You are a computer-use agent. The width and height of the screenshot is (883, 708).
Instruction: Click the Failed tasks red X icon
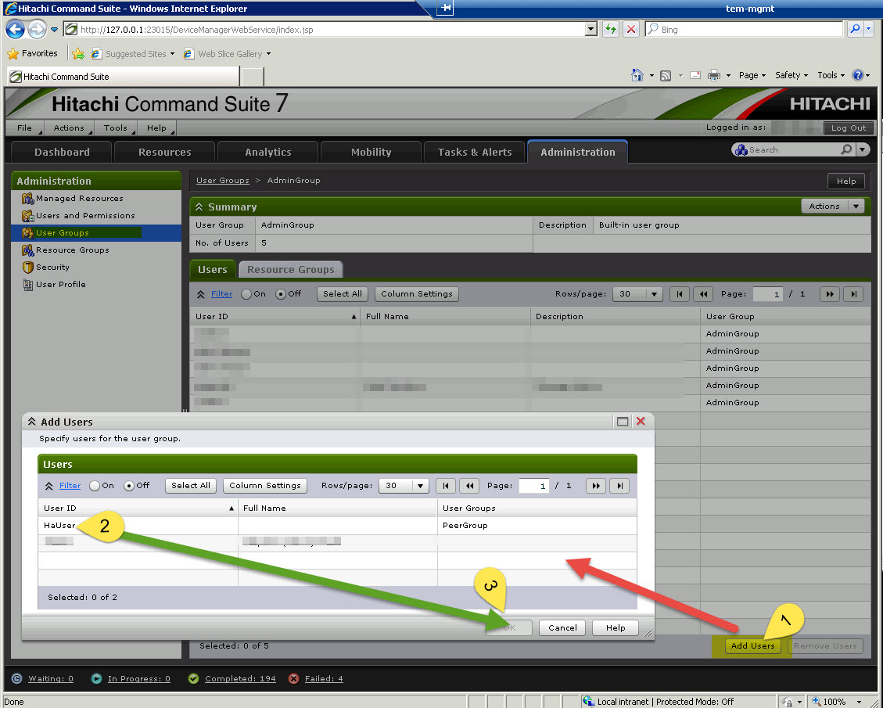coord(293,679)
